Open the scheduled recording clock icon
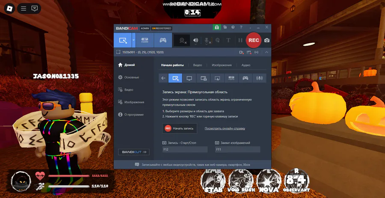Viewport: 385px width, 198px height. [233, 27]
